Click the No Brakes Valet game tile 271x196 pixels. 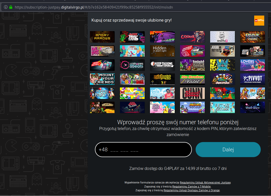(192, 79)
